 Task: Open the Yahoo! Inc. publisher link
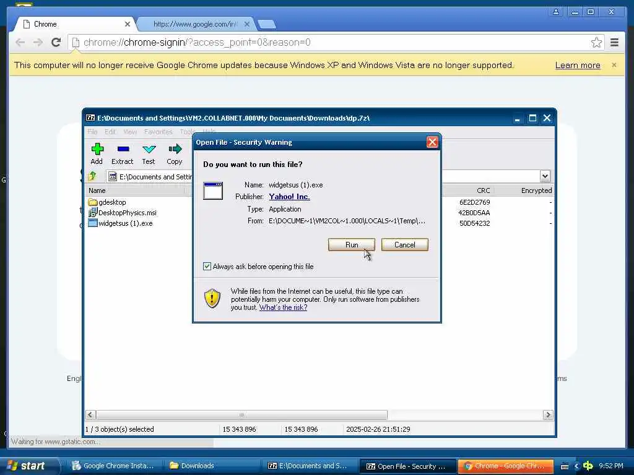[x=289, y=197]
